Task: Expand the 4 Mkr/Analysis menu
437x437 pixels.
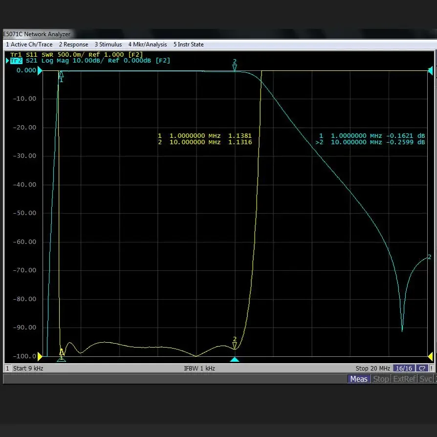Action: tap(147, 44)
